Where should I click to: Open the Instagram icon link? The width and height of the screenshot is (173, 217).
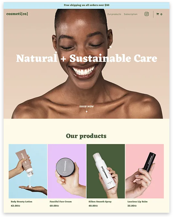[146, 14]
